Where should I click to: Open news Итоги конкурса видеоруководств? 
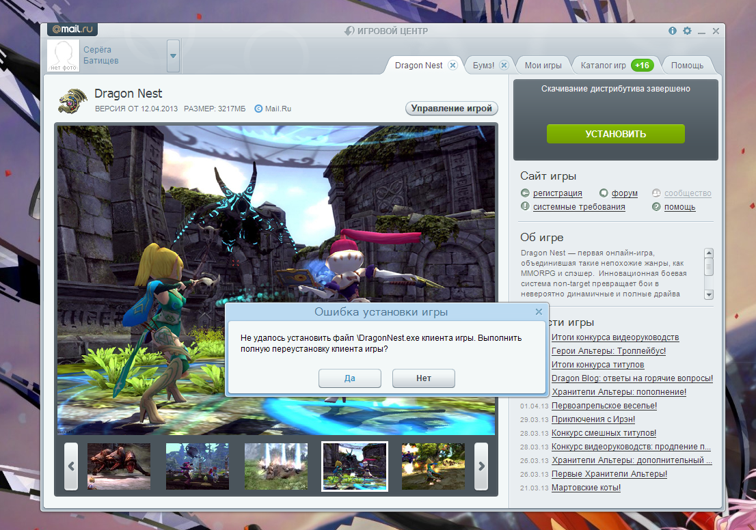615,337
